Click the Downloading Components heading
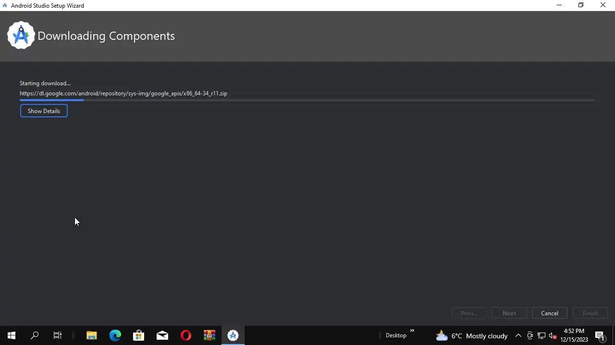 point(106,36)
